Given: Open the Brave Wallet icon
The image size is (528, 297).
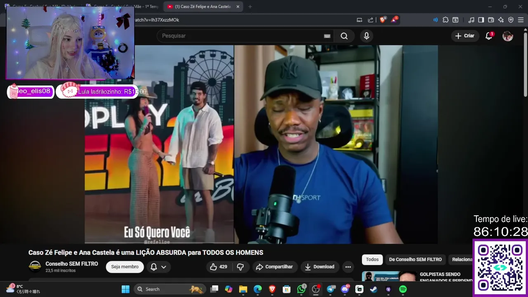Looking at the screenshot, I should pyautogui.click(x=491, y=20).
